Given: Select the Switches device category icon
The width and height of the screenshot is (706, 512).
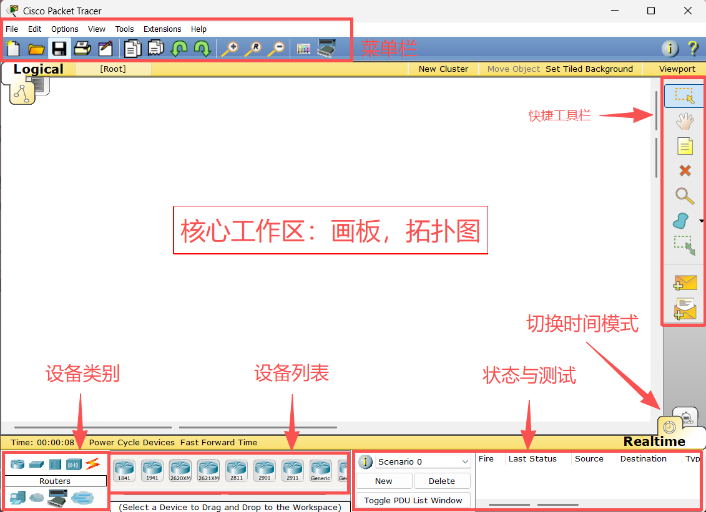Looking at the screenshot, I should click(x=36, y=464).
